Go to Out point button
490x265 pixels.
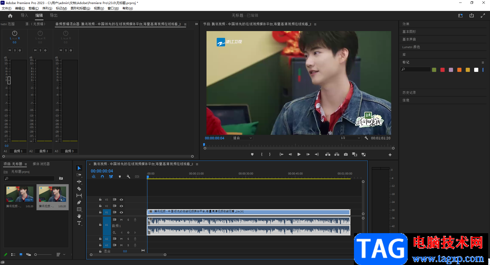[317, 154]
